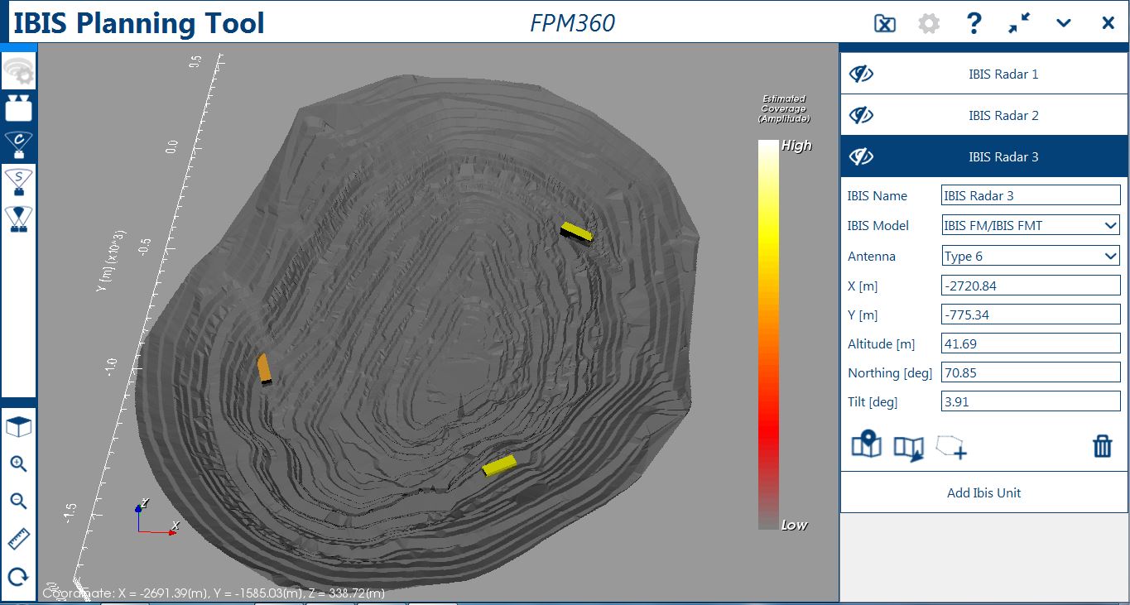Click the close-file X icon in header
Screen dimensions: 1130x605
tap(885, 23)
